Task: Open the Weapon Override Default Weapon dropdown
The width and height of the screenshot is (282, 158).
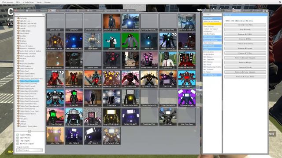Action: point(30,150)
